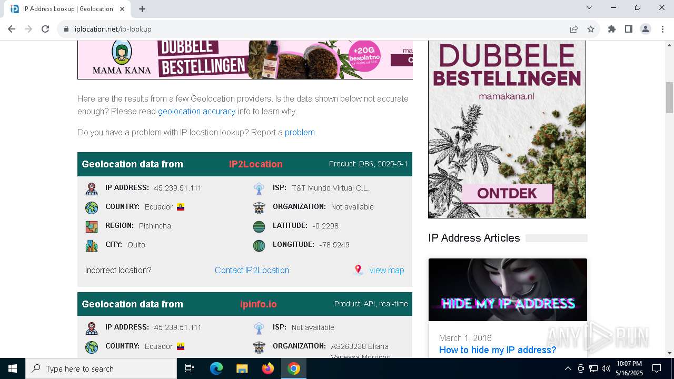The image size is (674, 379).
Task: Reload the current page
Action: (45, 29)
